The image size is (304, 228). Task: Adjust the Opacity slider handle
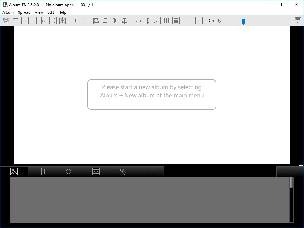click(x=244, y=21)
